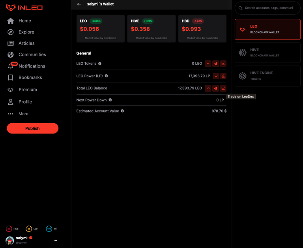Click the Premium lion icon
Viewport: 303px width, 248px height.
10,90
